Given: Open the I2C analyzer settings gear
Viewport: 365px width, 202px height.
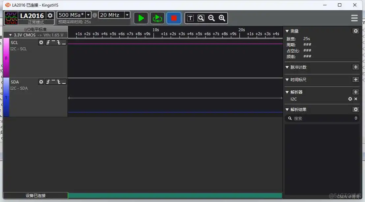Looking at the screenshot, I should tap(350, 99).
